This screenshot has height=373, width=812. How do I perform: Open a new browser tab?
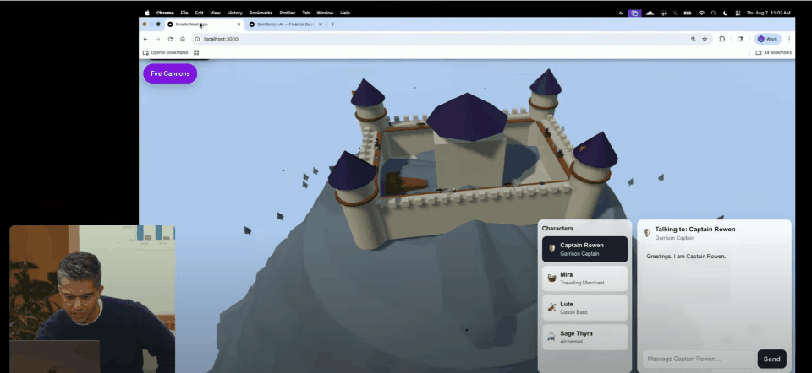tap(332, 24)
